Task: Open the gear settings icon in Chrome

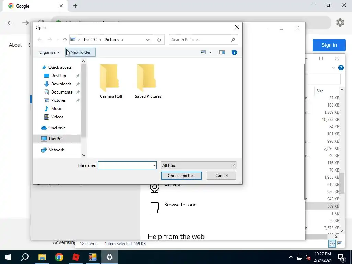Action: click(340, 23)
